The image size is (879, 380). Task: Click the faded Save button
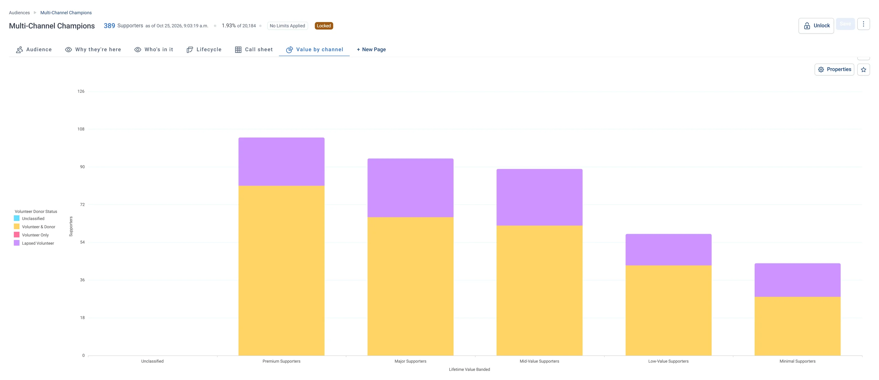point(845,24)
